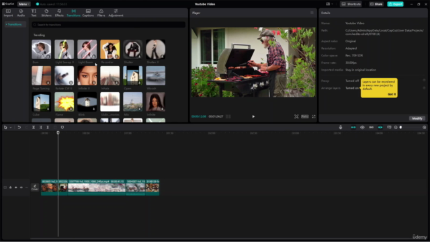
Task: Toggle main track magnet
Action: coord(353,128)
